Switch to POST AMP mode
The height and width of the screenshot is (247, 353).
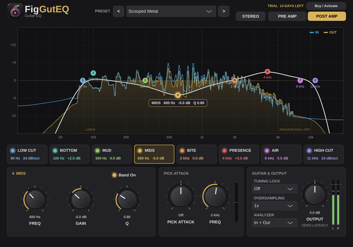(327, 16)
